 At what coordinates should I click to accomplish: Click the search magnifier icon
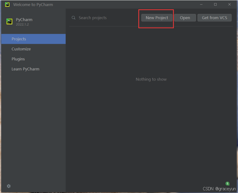pos(73,18)
